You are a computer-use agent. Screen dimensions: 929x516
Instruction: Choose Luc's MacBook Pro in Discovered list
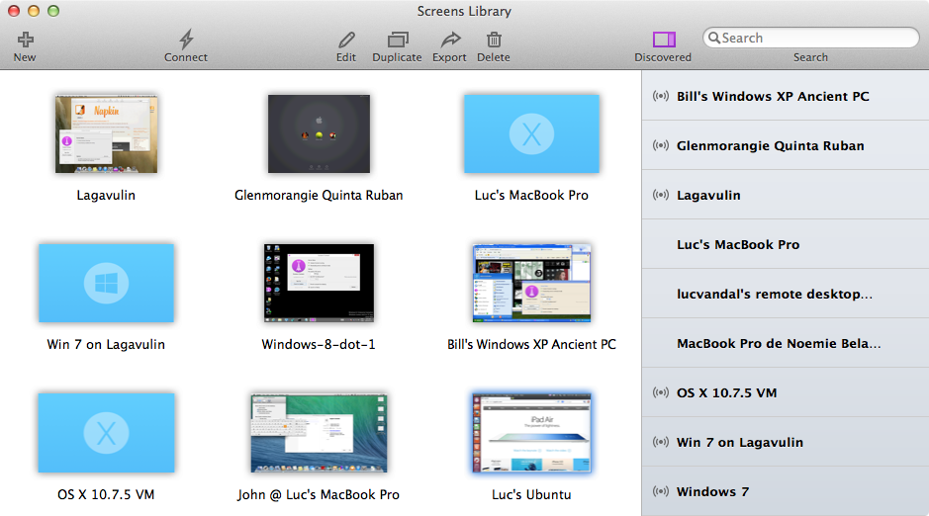pyautogui.click(x=786, y=244)
